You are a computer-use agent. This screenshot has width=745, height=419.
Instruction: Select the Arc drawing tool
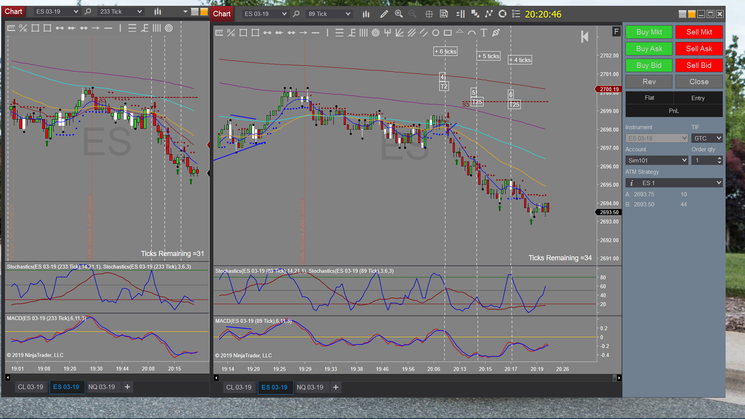(472, 33)
